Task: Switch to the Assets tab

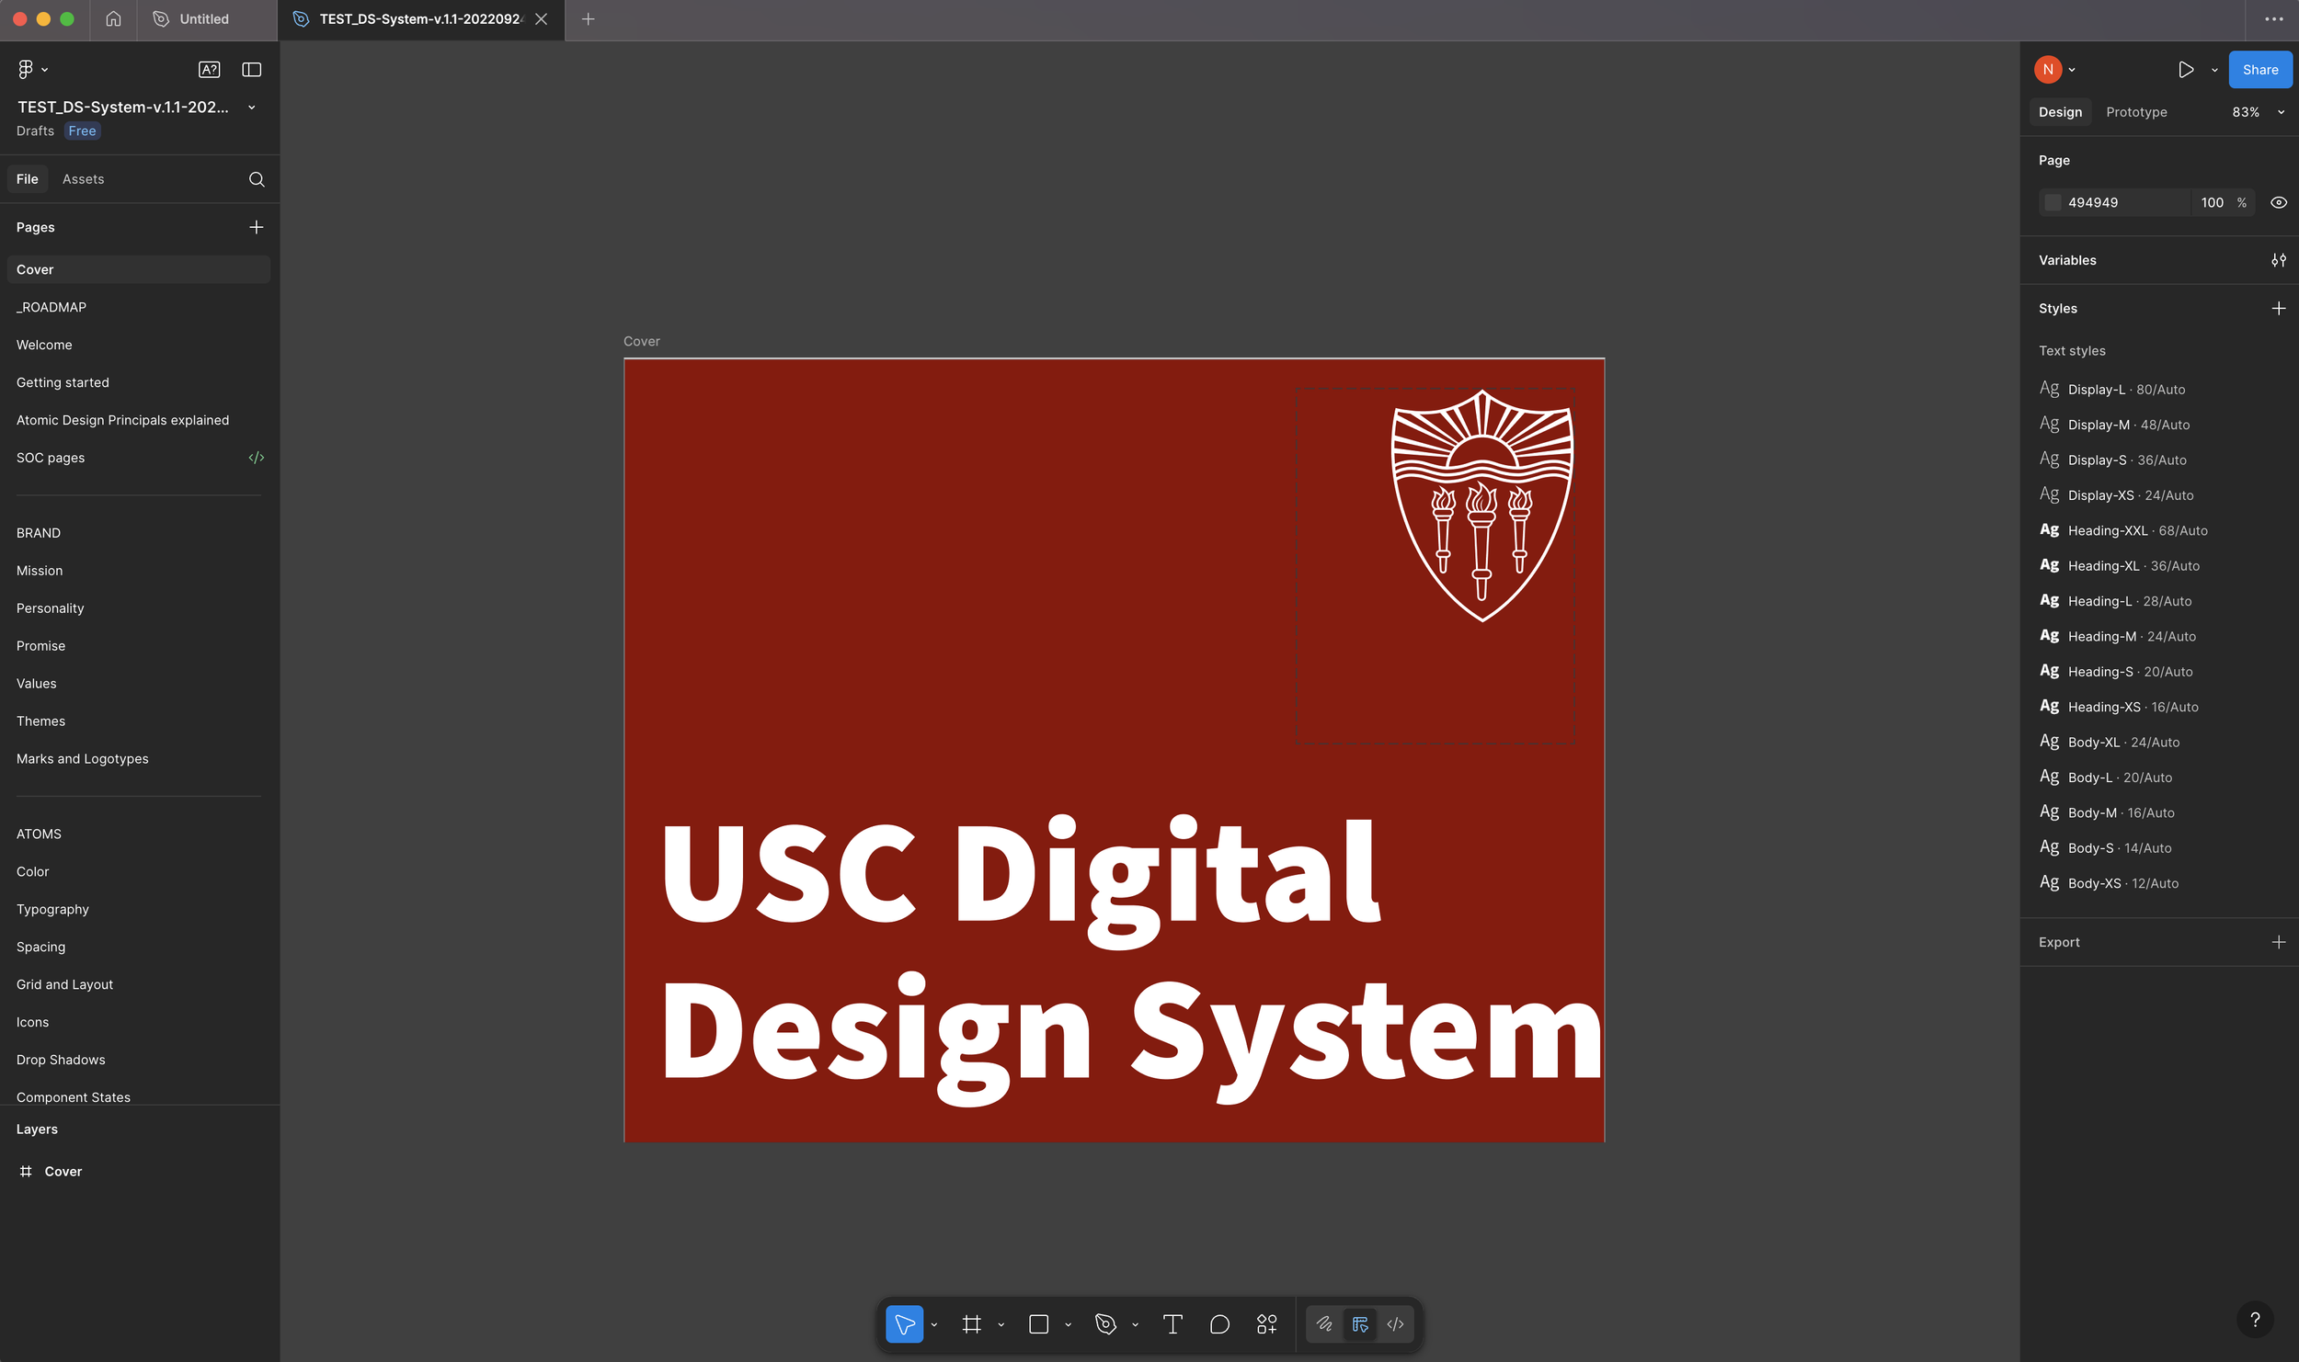Action: (83, 179)
